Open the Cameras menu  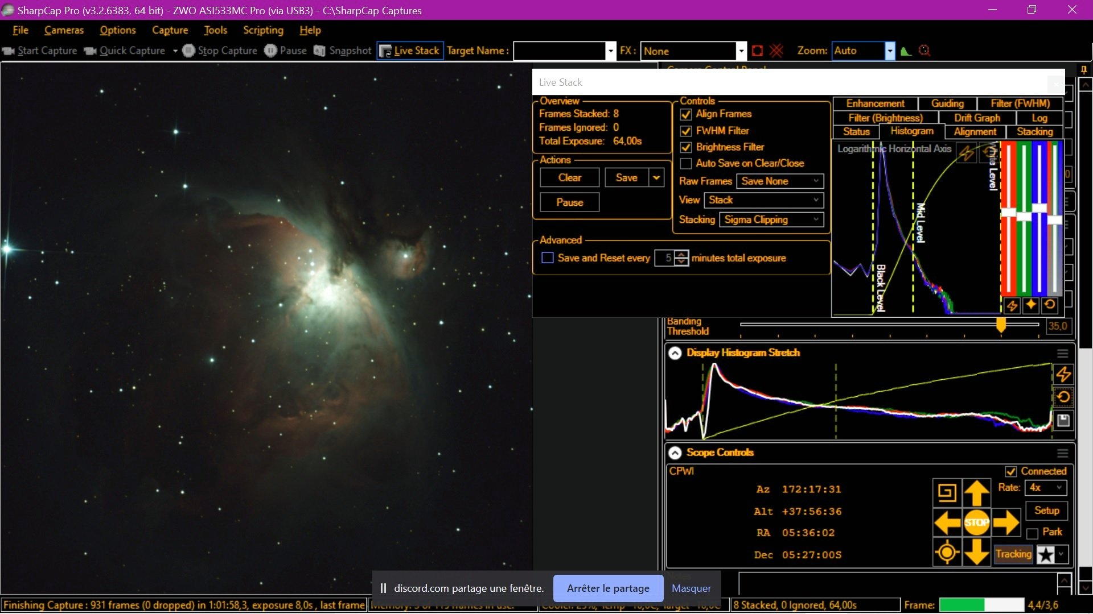[x=64, y=30]
